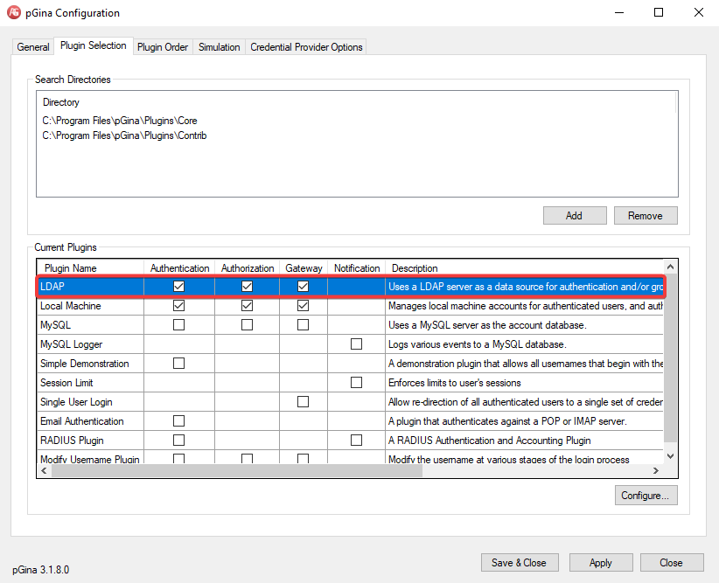Enable MySQL Gateway checkbox
This screenshot has height=583, width=719.
click(303, 325)
